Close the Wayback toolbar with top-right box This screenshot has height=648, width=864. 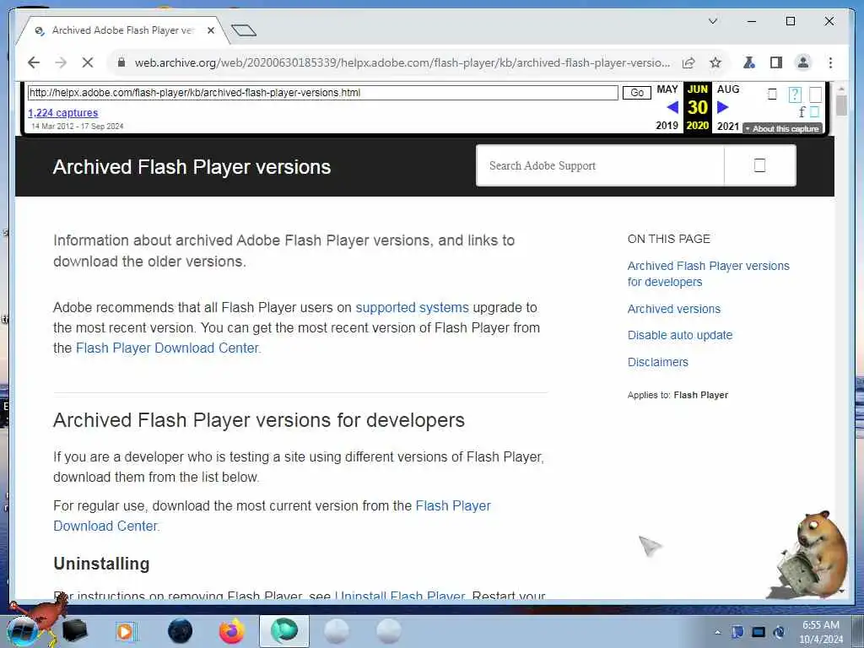tap(816, 94)
